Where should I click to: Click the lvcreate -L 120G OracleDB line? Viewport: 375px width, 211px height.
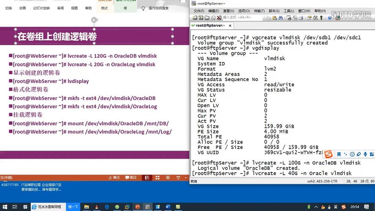click(85, 56)
